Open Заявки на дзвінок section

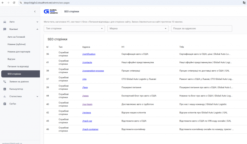point(19,82)
